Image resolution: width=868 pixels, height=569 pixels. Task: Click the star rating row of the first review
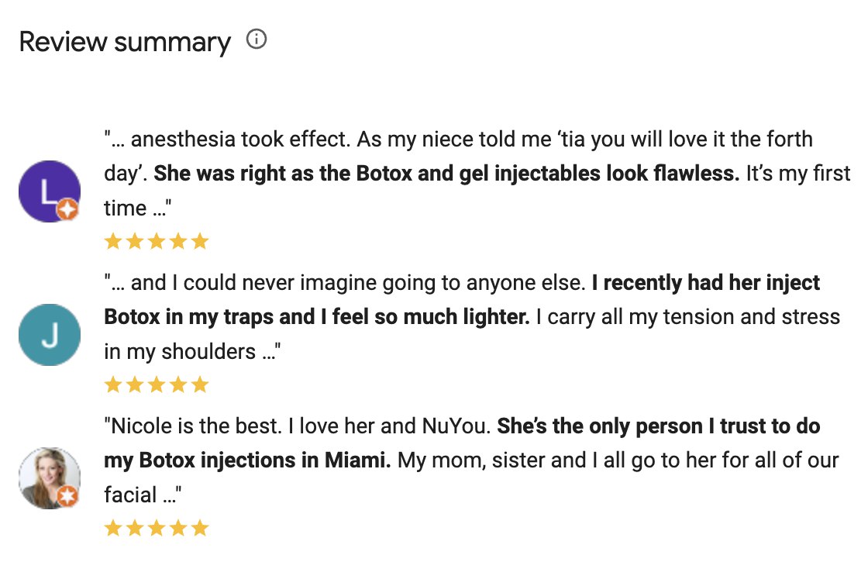(x=154, y=240)
